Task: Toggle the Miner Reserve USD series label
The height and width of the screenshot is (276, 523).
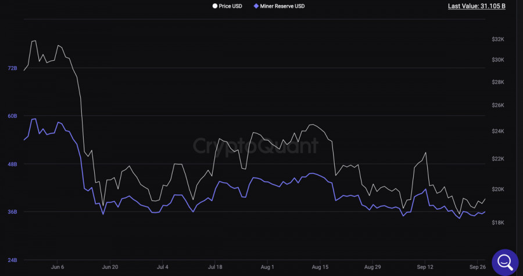Action: [x=282, y=6]
